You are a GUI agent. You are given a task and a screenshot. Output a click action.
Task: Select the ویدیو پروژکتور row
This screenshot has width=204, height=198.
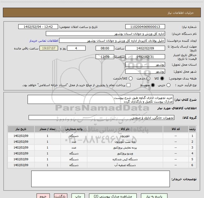pos(102,154)
